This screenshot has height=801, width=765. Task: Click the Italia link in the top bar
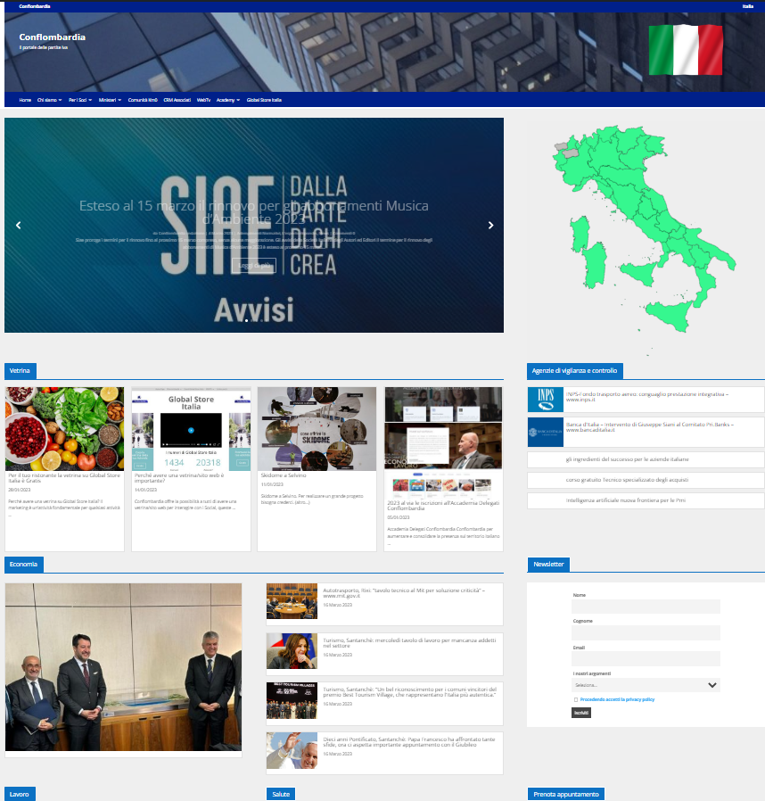pyautogui.click(x=748, y=6)
